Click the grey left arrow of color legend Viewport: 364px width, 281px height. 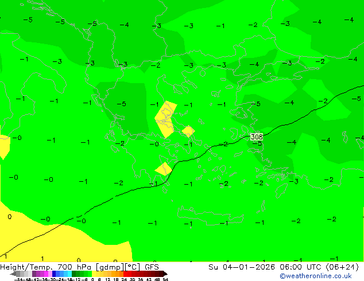13,274
